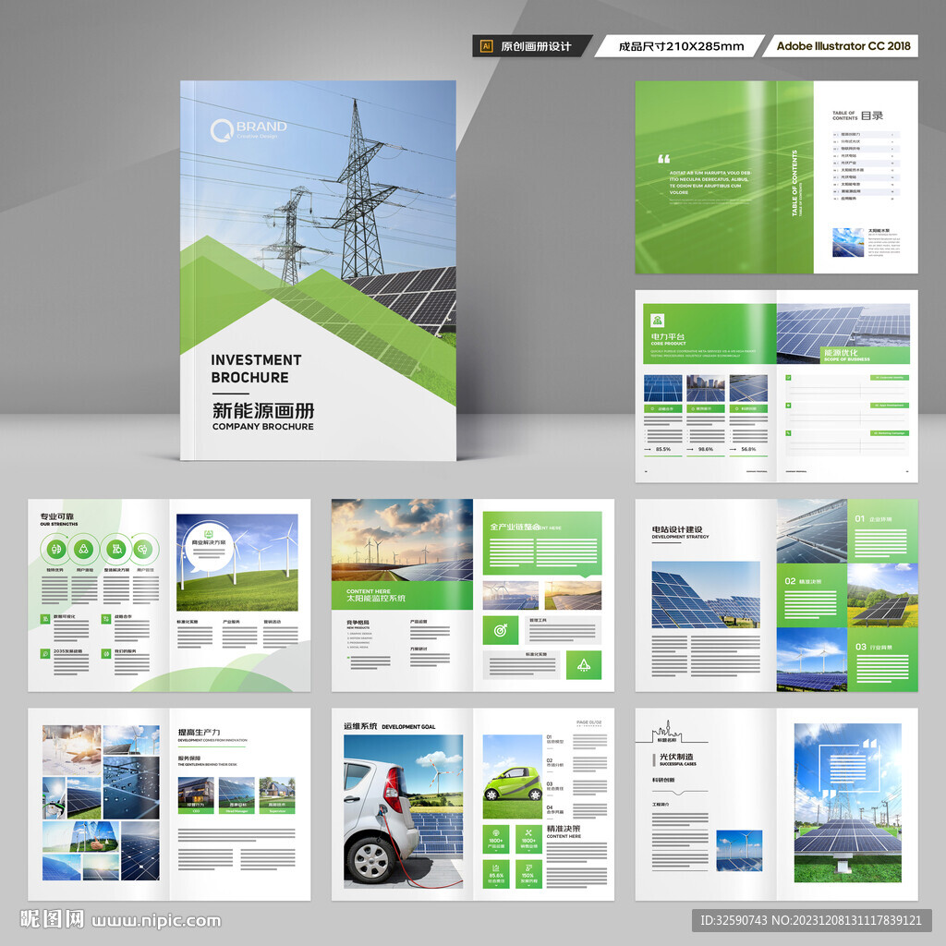Click the 电力平台 heading
The width and height of the screenshot is (946, 946).
pos(667,336)
